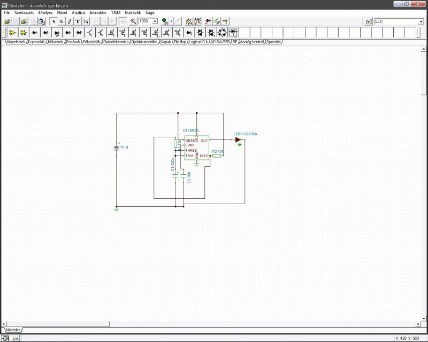Click the rotate-component tool beside pointer
Screen dimensions: 428x342
tap(62, 21)
